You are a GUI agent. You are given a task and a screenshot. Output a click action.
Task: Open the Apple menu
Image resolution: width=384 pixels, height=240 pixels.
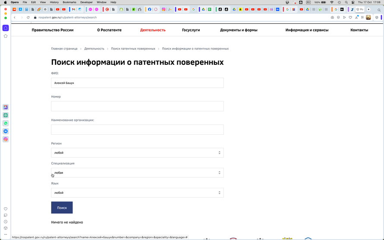(x=5, y=2)
